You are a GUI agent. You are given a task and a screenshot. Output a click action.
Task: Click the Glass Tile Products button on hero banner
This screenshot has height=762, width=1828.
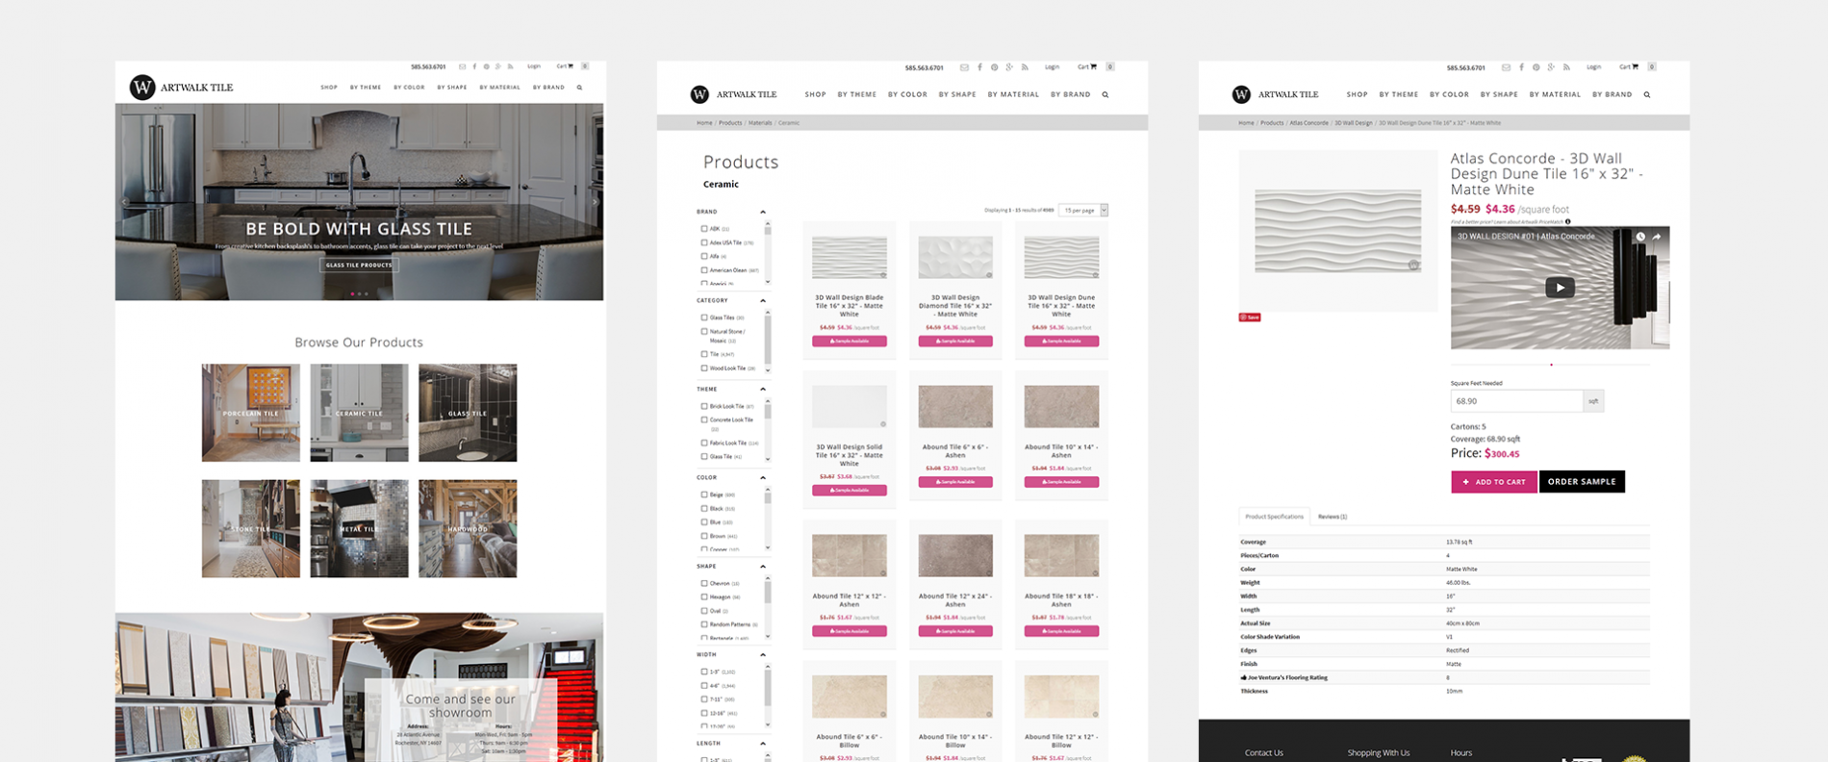pyautogui.click(x=359, y=265)
